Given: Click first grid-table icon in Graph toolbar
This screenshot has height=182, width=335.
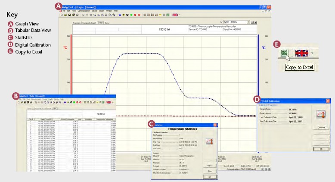Looking at the screenshot, I should pyautogui.click(x=145, y=15).
